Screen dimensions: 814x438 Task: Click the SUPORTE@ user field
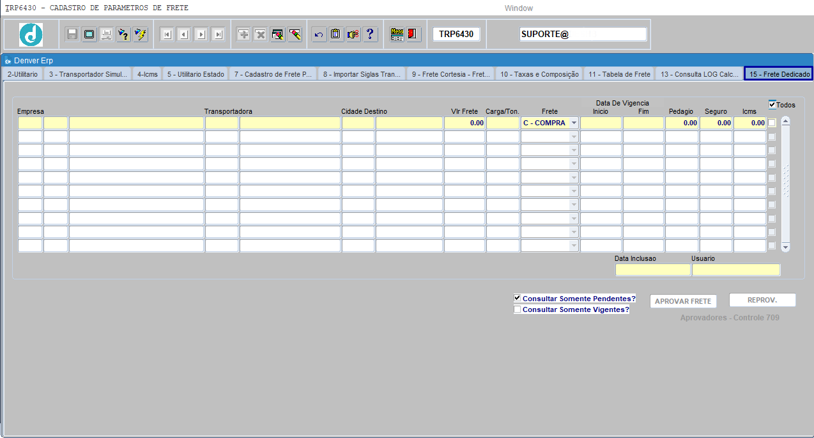[583, 34]
